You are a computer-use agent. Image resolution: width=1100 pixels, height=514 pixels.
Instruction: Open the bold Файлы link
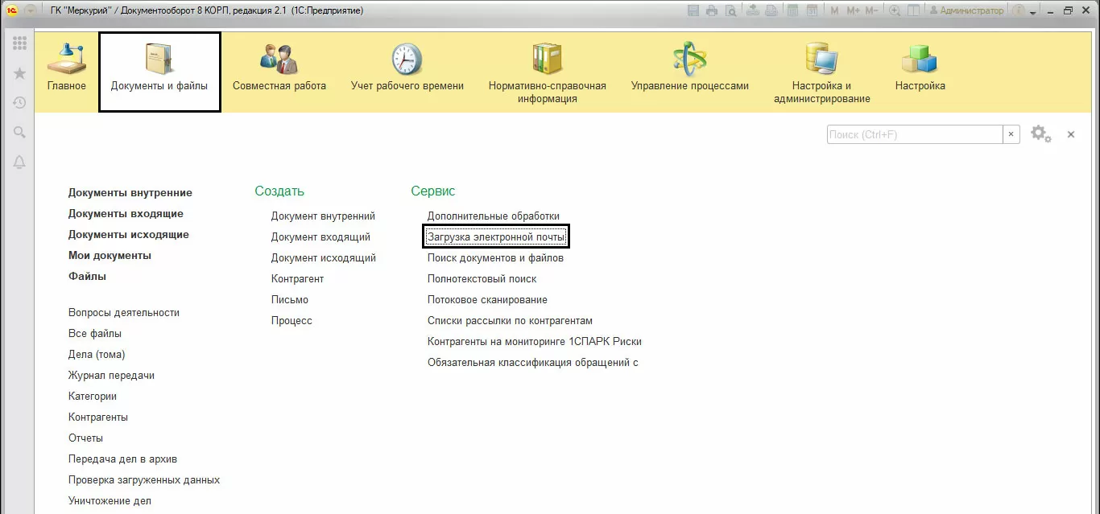pyautogui.click(x=87, y=277)
